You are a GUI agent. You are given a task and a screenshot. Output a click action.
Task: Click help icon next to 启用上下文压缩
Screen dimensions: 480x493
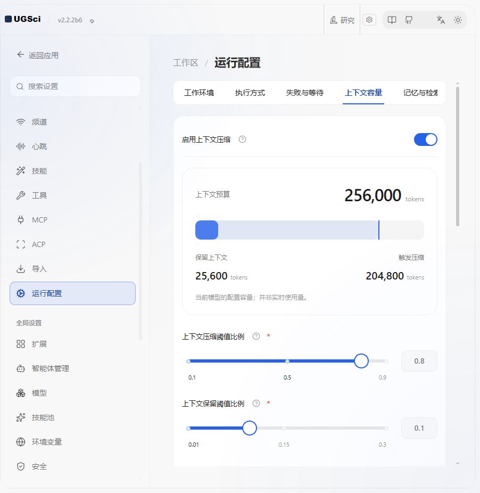242,139
